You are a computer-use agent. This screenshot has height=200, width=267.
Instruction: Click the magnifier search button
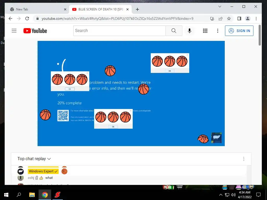click(174, 31)
